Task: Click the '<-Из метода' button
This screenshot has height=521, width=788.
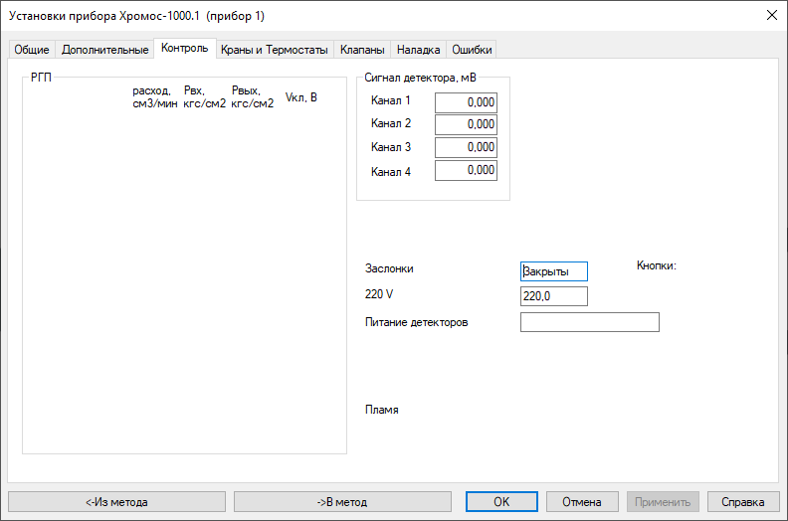Action: point(116,502)
